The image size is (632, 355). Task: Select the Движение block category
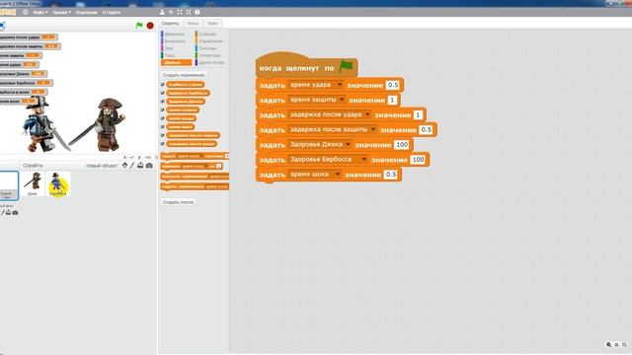pyautogui.click(x=174, y=35)
